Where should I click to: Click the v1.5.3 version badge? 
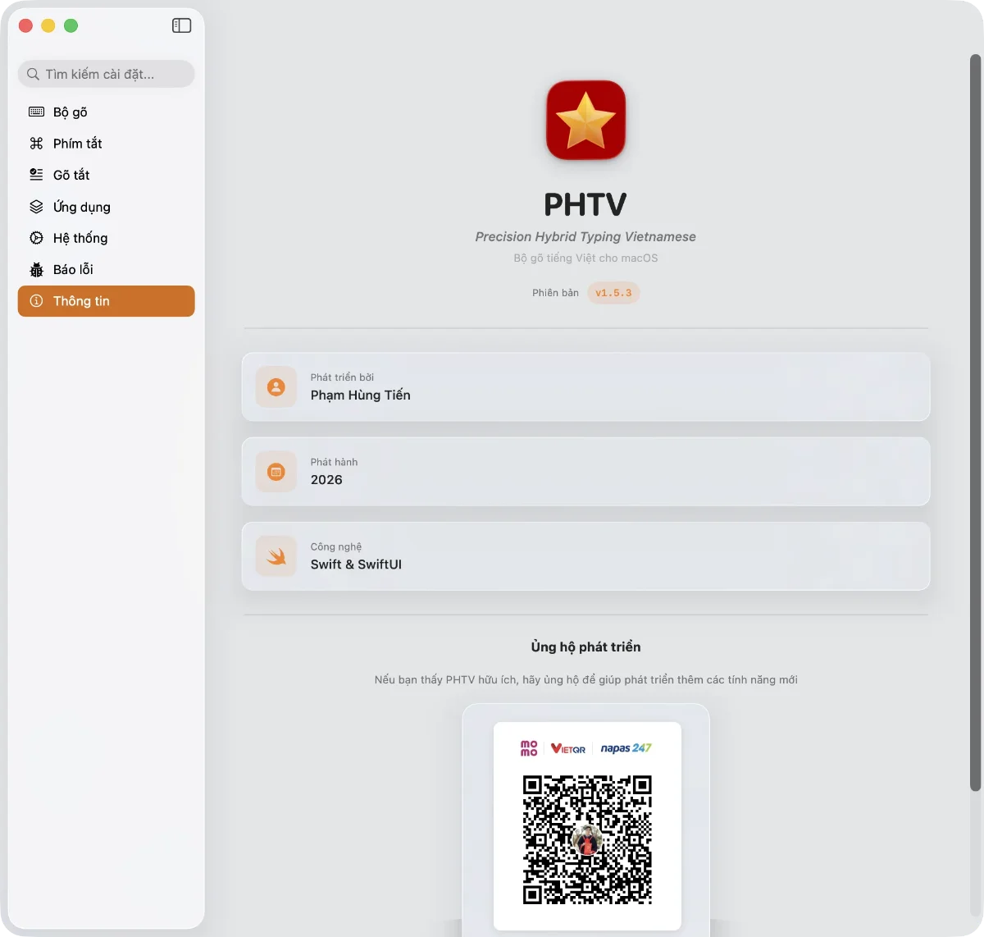[613, 293]
